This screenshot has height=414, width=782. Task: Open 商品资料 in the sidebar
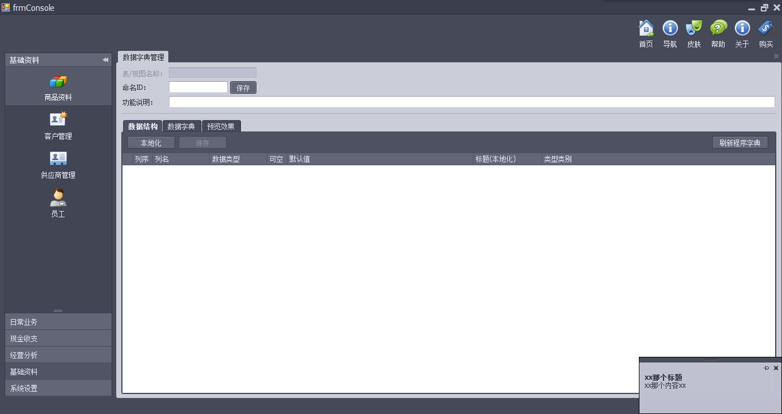[x=58, y=87]
